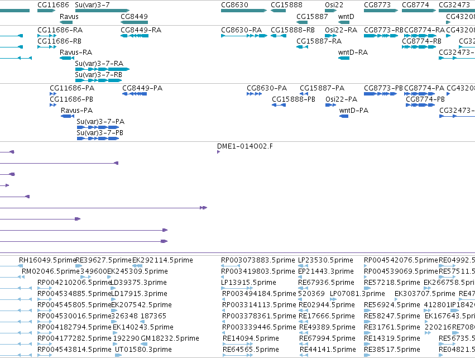This screenshot has width=475, height=358.
Task: Click the CG15888-RB transcript
Action: [279, 36]
